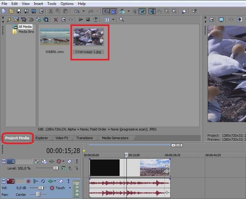The image size is (246, 199).
Task: Open a project using the folder icon
Action: (x=11, y=11)
